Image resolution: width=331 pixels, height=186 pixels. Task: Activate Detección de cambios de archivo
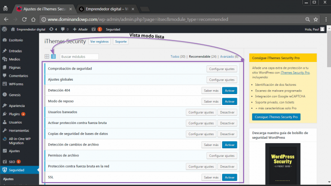tap(229, 145)
